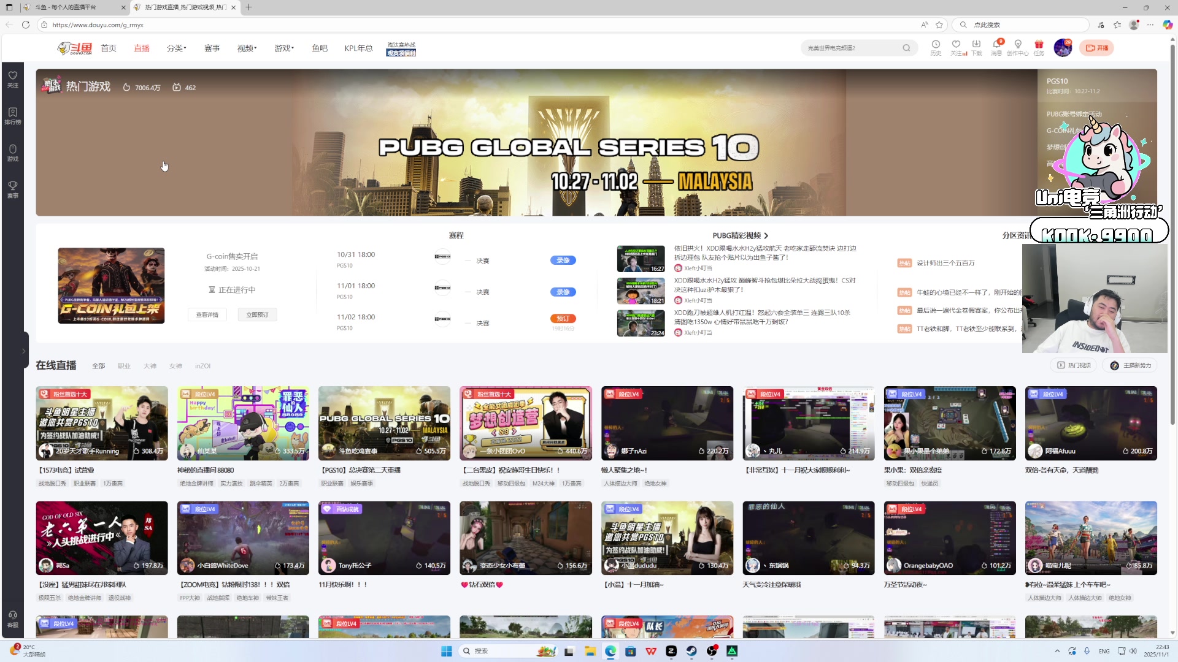Expand the 视频 dropdown menu
Viewport: 1178px width, 662px height.
tap(247, 48)
